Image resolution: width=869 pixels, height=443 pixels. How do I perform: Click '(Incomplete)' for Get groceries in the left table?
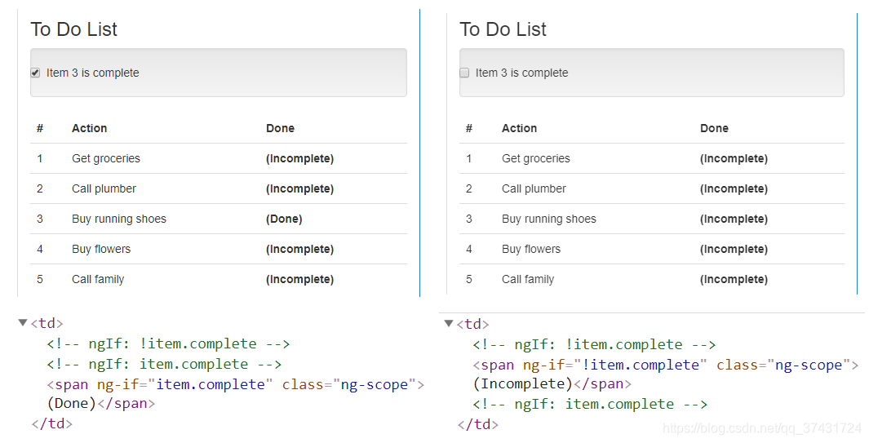[x=299, y=158]
